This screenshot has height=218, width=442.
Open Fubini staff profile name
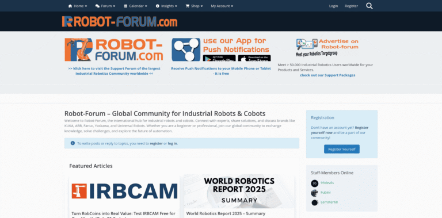click(326, 192)
